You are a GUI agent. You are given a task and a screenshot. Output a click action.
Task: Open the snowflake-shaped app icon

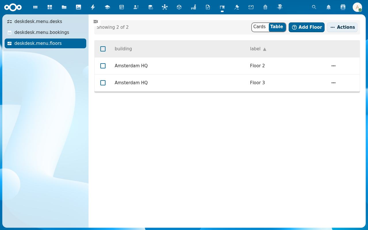tap(280, 7)
